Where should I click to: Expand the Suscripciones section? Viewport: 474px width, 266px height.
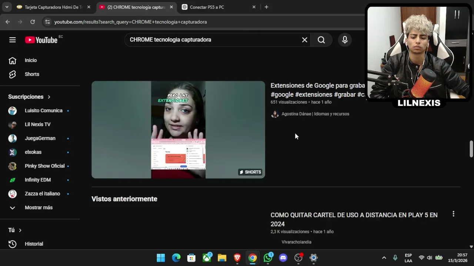30,97
